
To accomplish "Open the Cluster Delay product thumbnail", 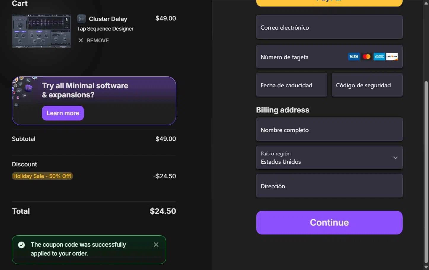I will pyautogui.click(x=42, y=31).
